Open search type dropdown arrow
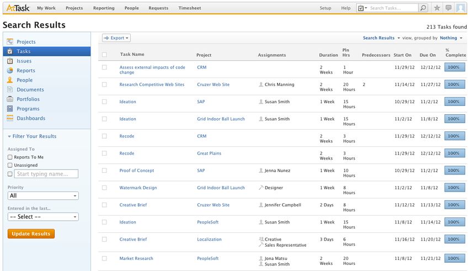This screenshot has height=271, width=469. pyautogui.click(x=366, y=8)
